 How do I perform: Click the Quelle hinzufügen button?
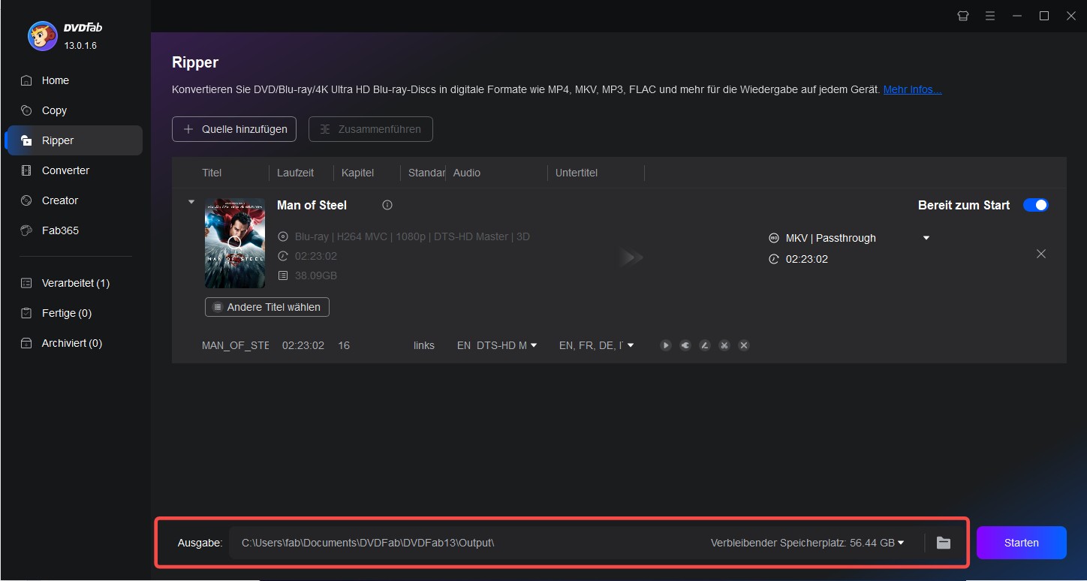pyautogui.click(x=234, y=129)
